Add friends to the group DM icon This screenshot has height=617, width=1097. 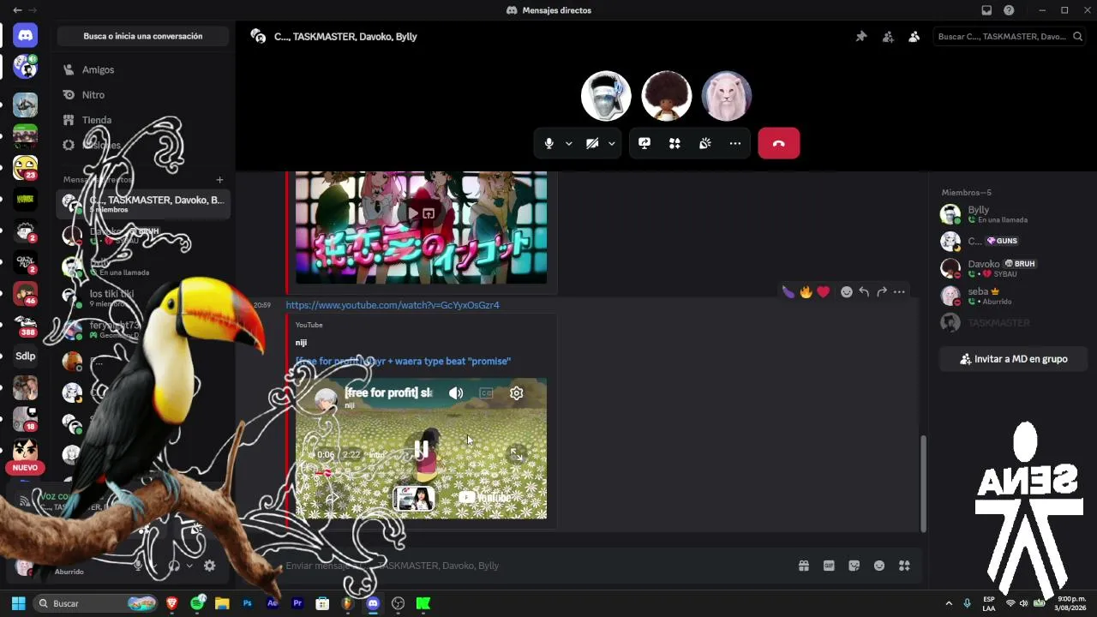coord(888,37)
